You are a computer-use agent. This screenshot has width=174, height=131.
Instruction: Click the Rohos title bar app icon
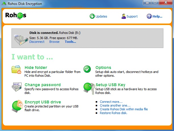(x=4, y=4)
